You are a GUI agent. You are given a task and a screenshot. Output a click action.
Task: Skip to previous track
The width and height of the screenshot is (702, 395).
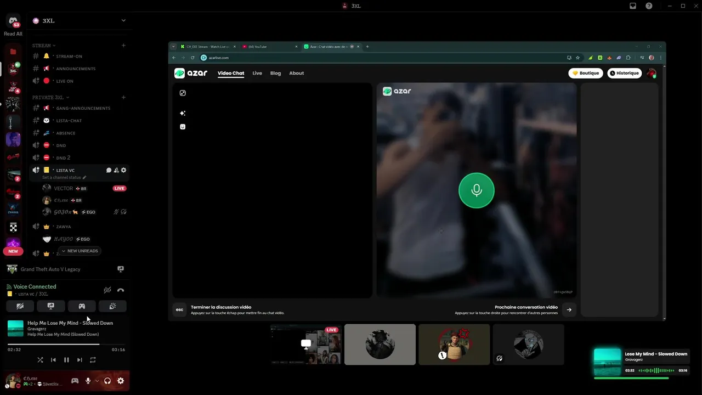[x=53, y=360]
